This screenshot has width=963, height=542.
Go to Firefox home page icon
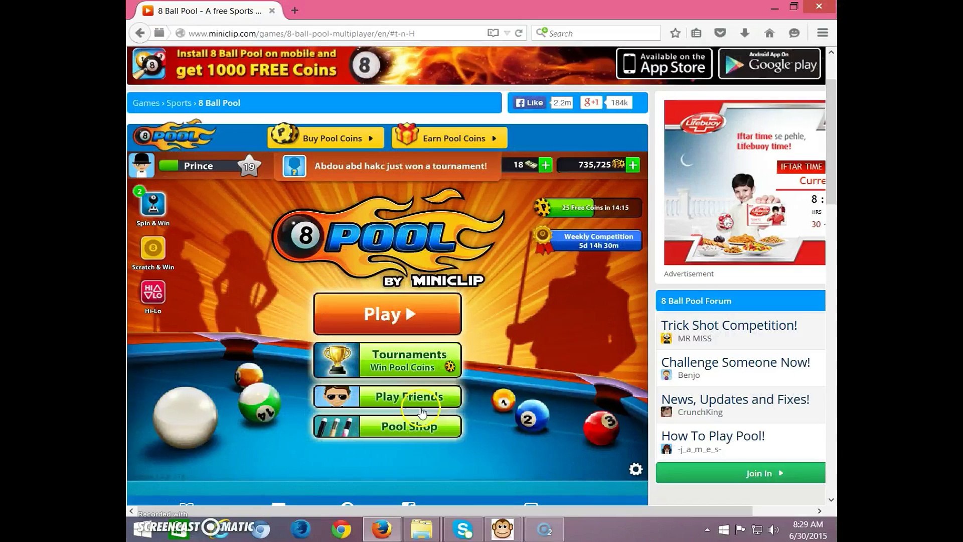[x=769, y=33]
